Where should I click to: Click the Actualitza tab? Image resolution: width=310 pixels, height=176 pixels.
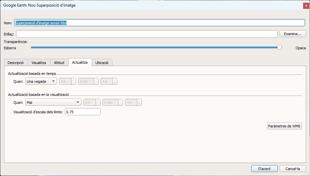(80, 62)
